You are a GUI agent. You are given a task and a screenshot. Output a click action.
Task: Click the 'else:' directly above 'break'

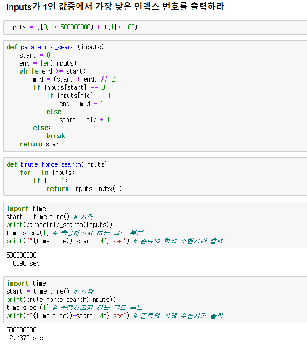(x=42, y=128)
